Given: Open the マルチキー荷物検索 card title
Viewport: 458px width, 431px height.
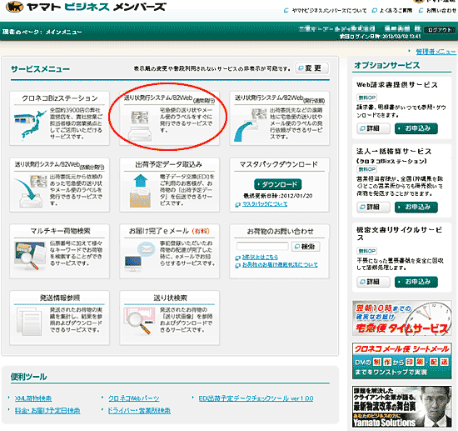Looking at the screenshot, I should [60, 231].
